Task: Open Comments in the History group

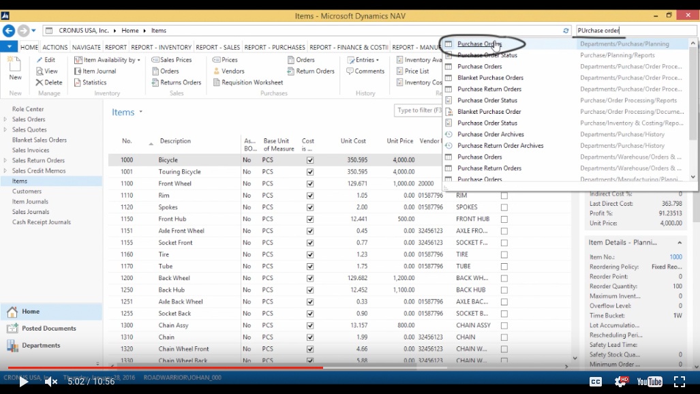Action: tap(365, 71)
